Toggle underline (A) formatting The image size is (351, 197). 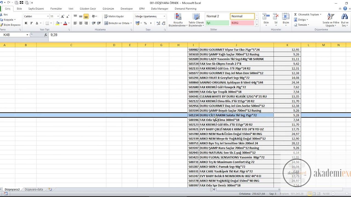(37, 23)
